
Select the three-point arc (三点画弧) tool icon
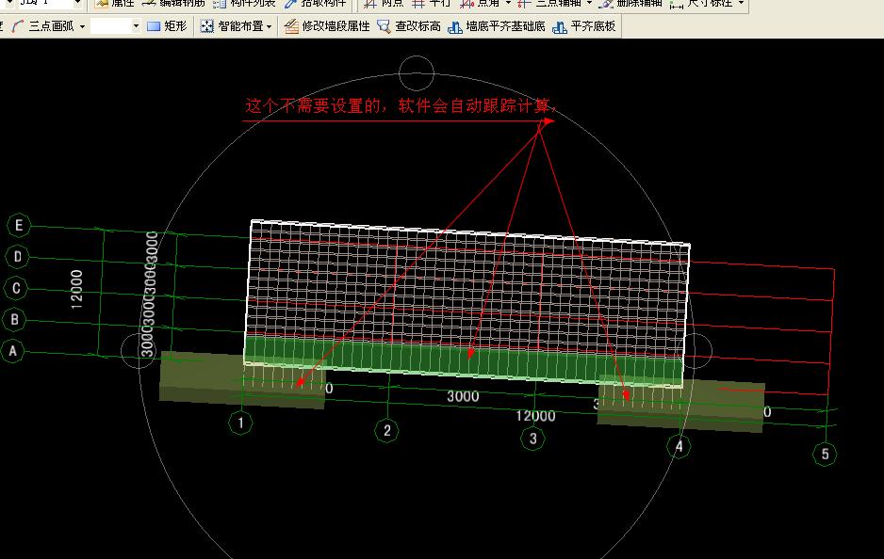click(18, 26)
